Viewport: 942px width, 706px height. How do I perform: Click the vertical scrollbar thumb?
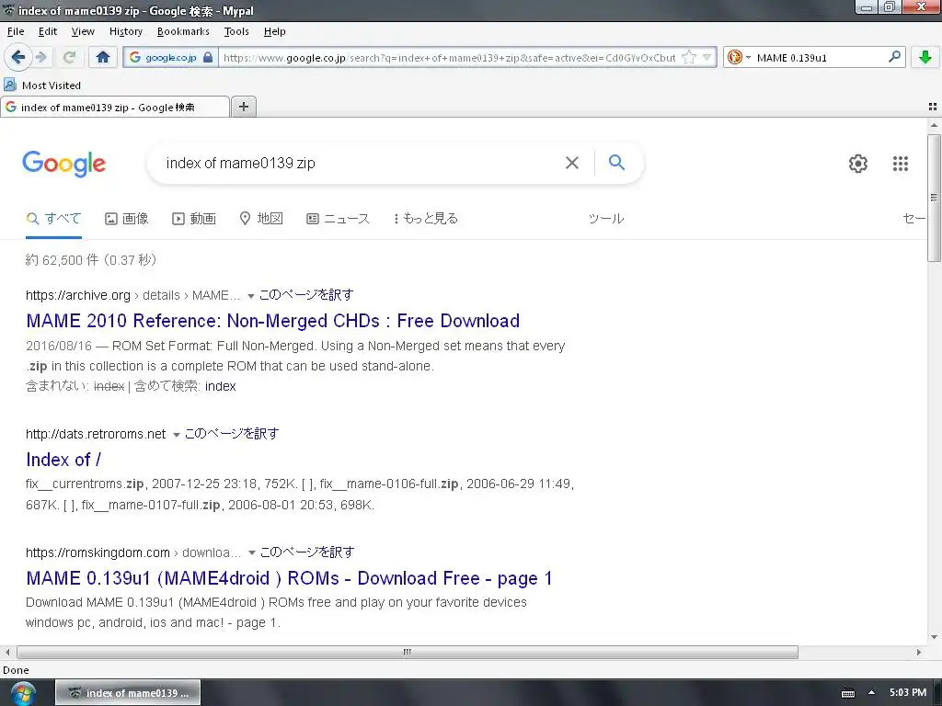(x=934, y=199)
